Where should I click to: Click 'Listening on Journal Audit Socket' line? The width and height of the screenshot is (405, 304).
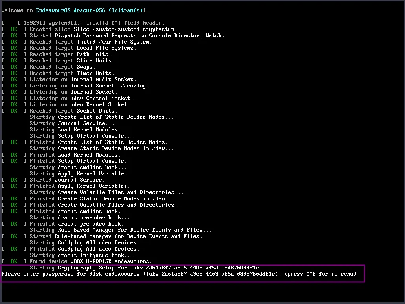pos(82,79)
